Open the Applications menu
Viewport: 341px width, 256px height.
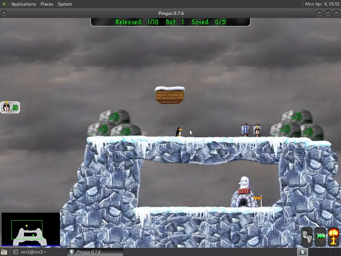24,4
